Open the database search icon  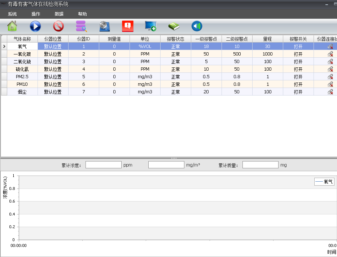tap(81, 26)
